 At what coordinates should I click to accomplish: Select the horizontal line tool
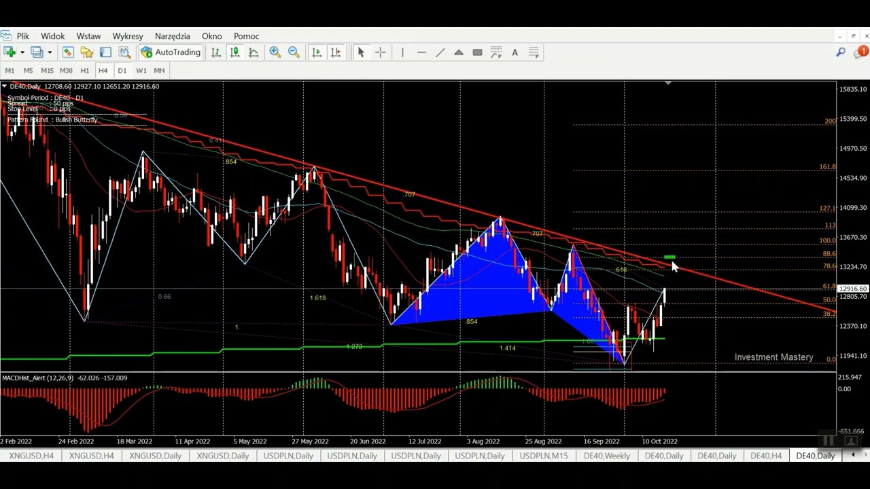tap(421, 52)
